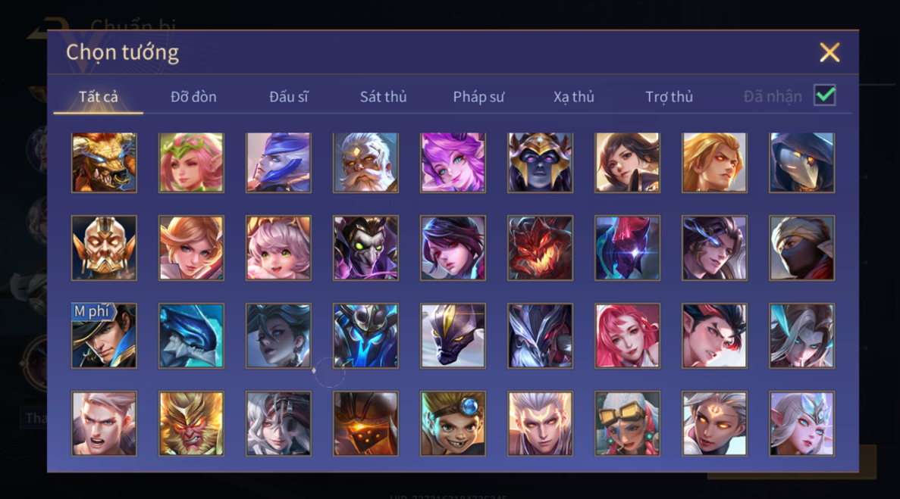Select the black panther hero portrait

(453, 335)
